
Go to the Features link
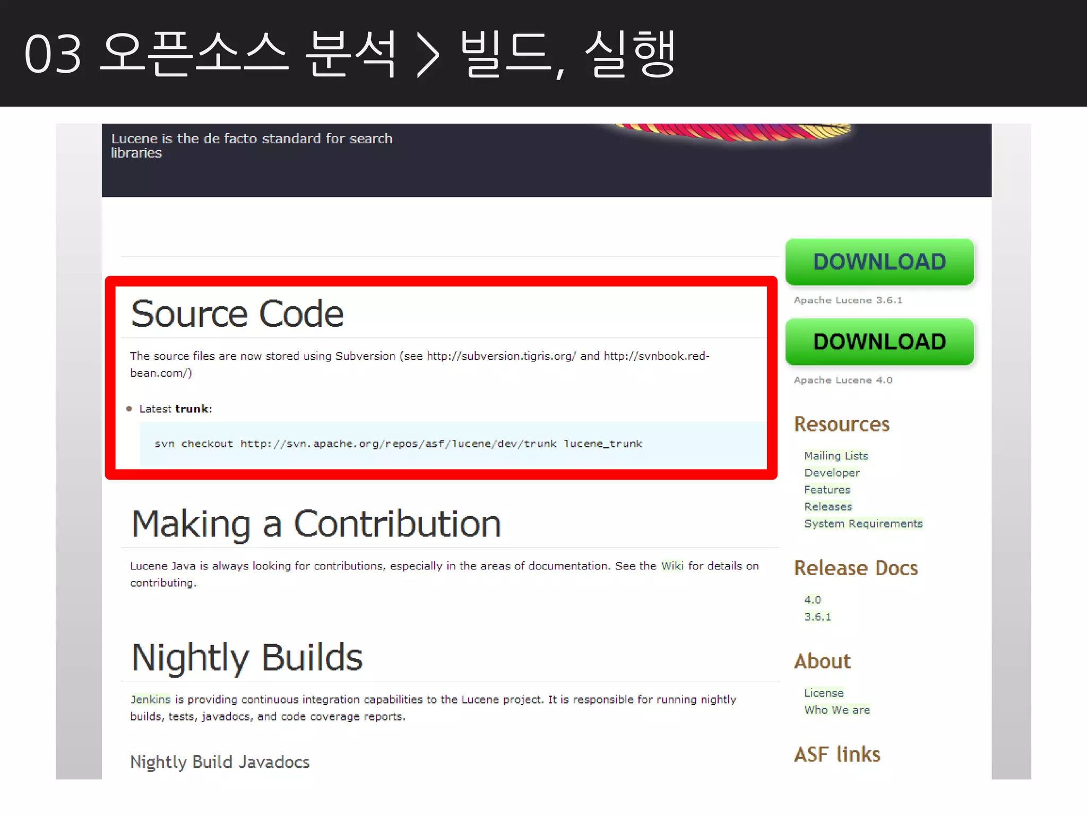827,490
